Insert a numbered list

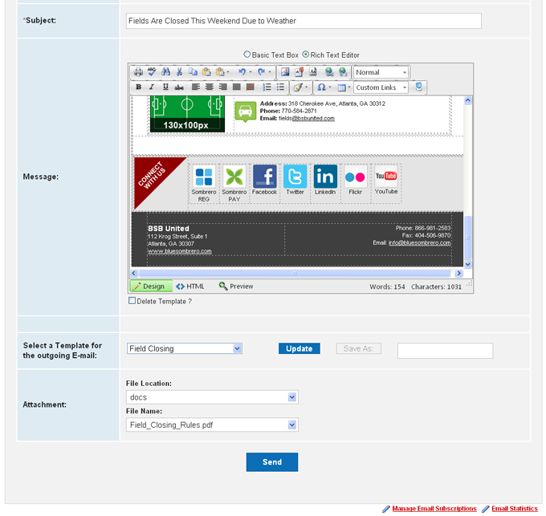pyautogui.click(x=267, y=87)
